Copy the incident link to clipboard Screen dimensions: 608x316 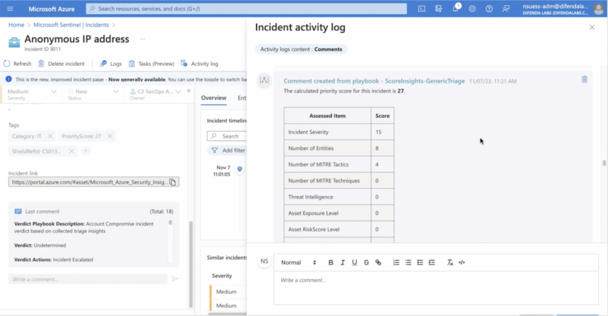(173, 182)
